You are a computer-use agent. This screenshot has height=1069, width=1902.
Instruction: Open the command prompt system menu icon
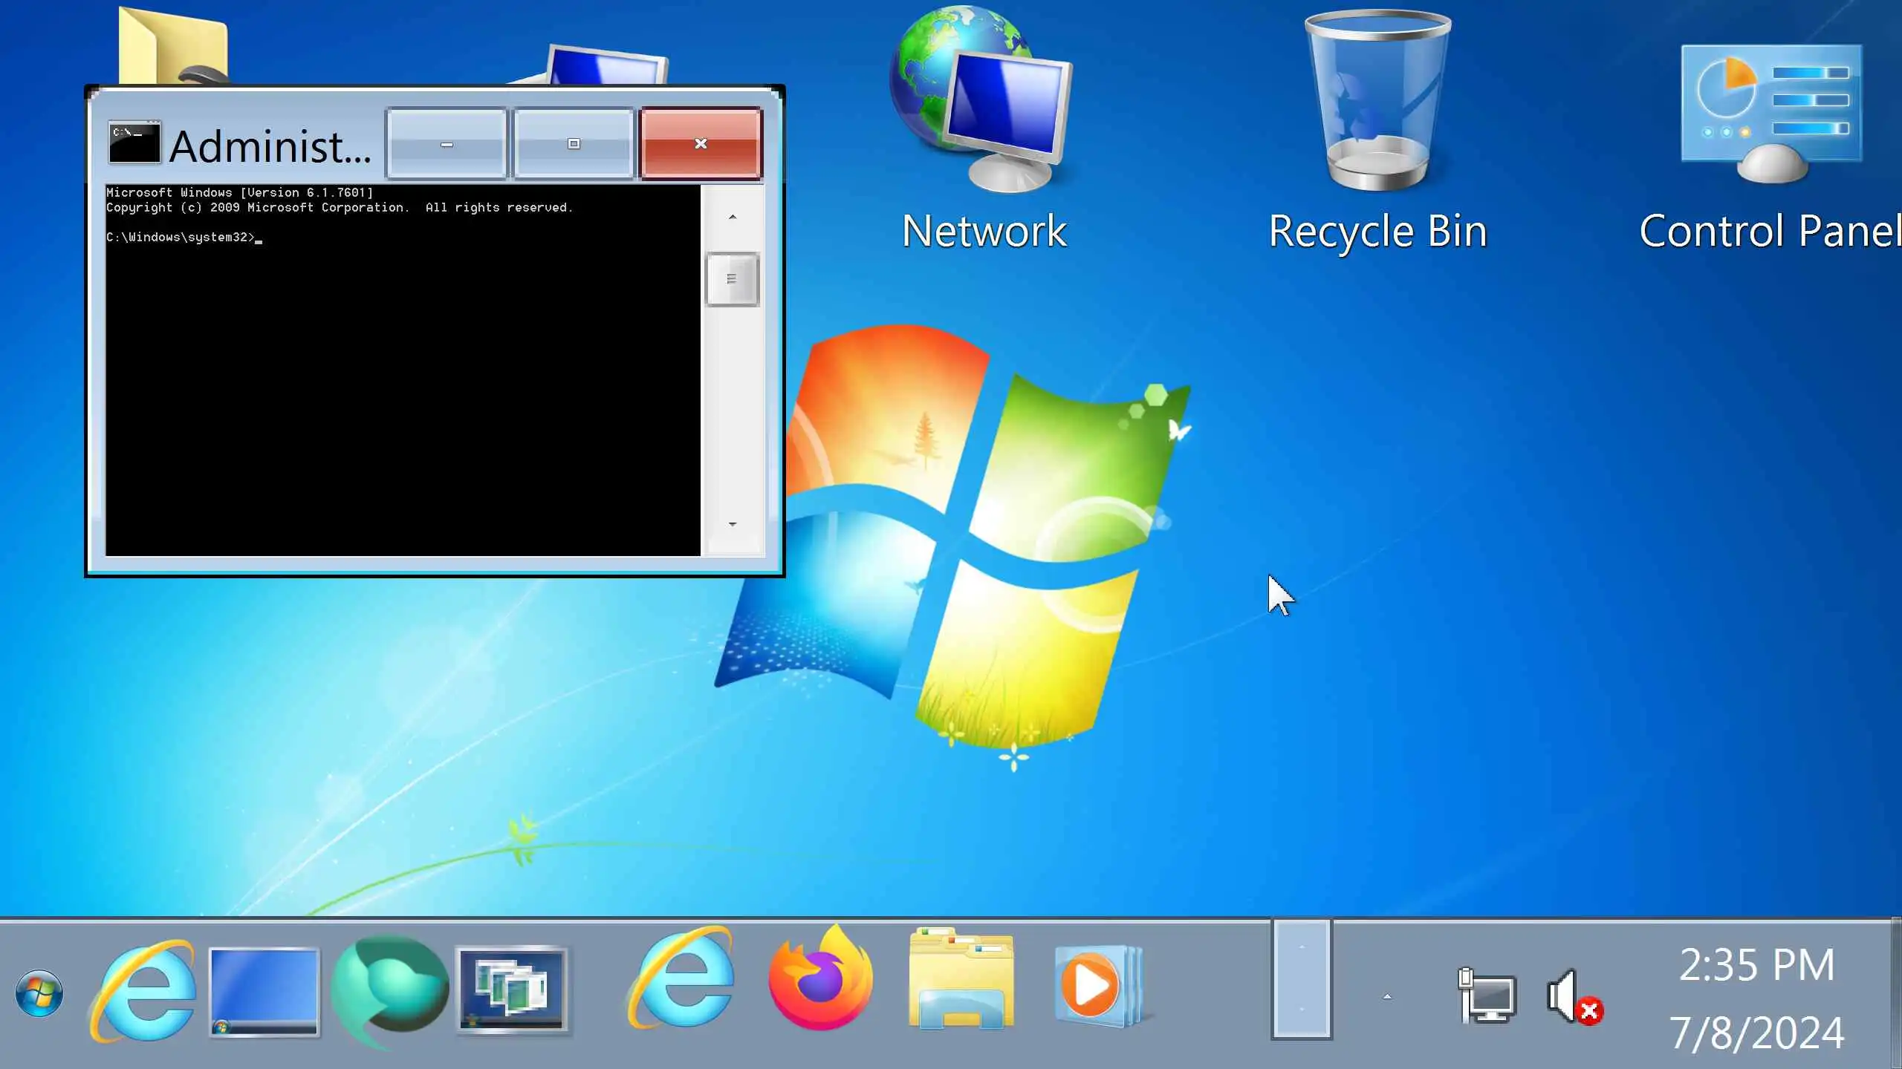pyautogui.click(x=134, y=143)
